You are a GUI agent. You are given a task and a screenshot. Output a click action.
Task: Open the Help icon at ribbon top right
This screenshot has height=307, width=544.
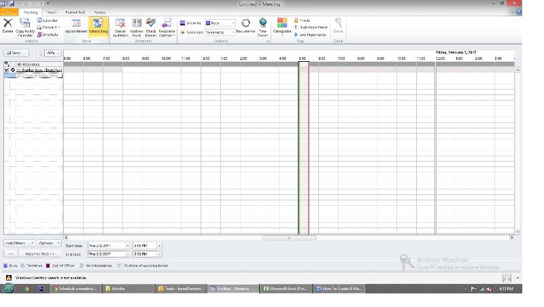[519, 12]
